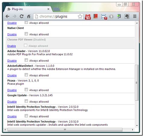Open the home page icon

[x=29, y=16]
